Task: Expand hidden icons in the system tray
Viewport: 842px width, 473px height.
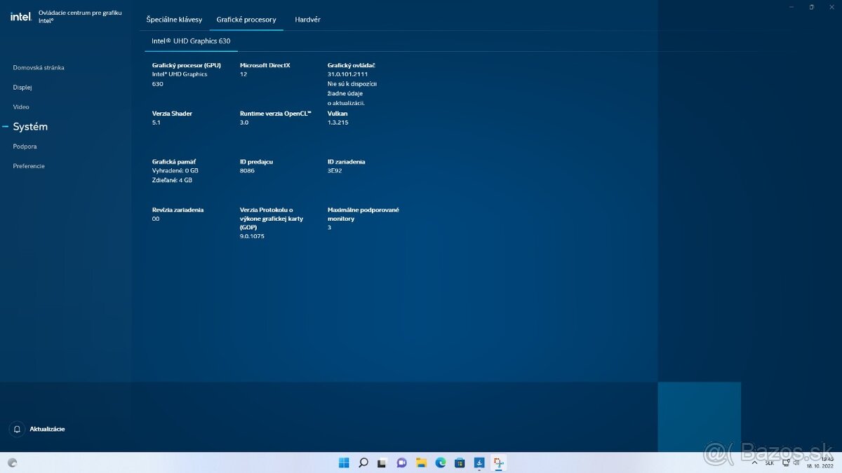Action: click(x=755, y=462)
